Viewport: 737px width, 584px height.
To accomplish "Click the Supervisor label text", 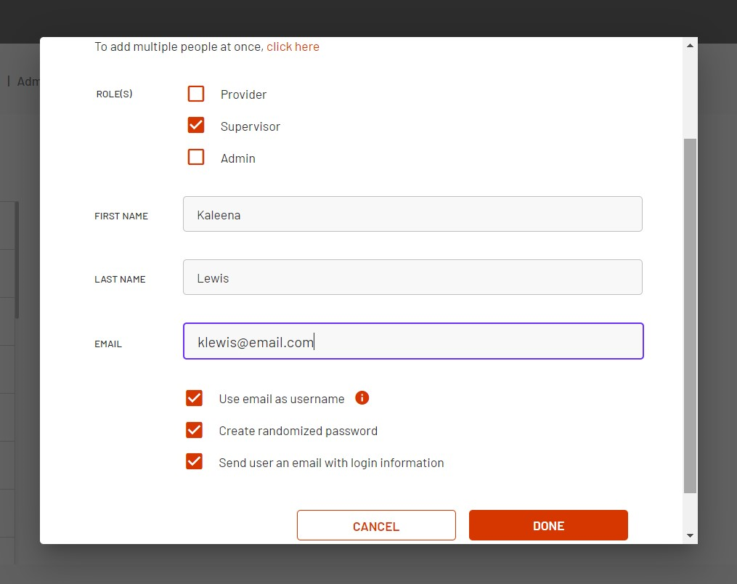I will tap(251, 126).
